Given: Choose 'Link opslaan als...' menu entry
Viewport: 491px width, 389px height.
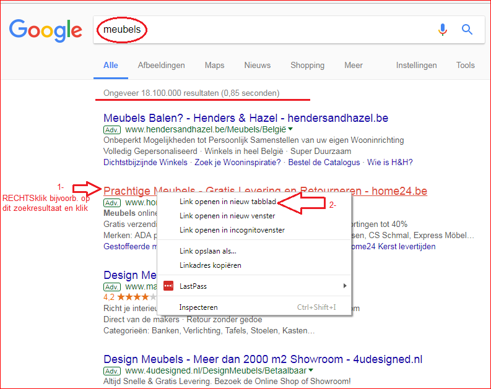Looking at the screenshot, I should [x=207, y=251].
